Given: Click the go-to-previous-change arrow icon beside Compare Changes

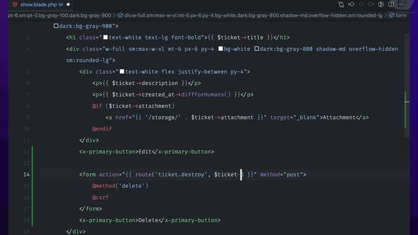Looking at the screenshot, I should [351, 5].
